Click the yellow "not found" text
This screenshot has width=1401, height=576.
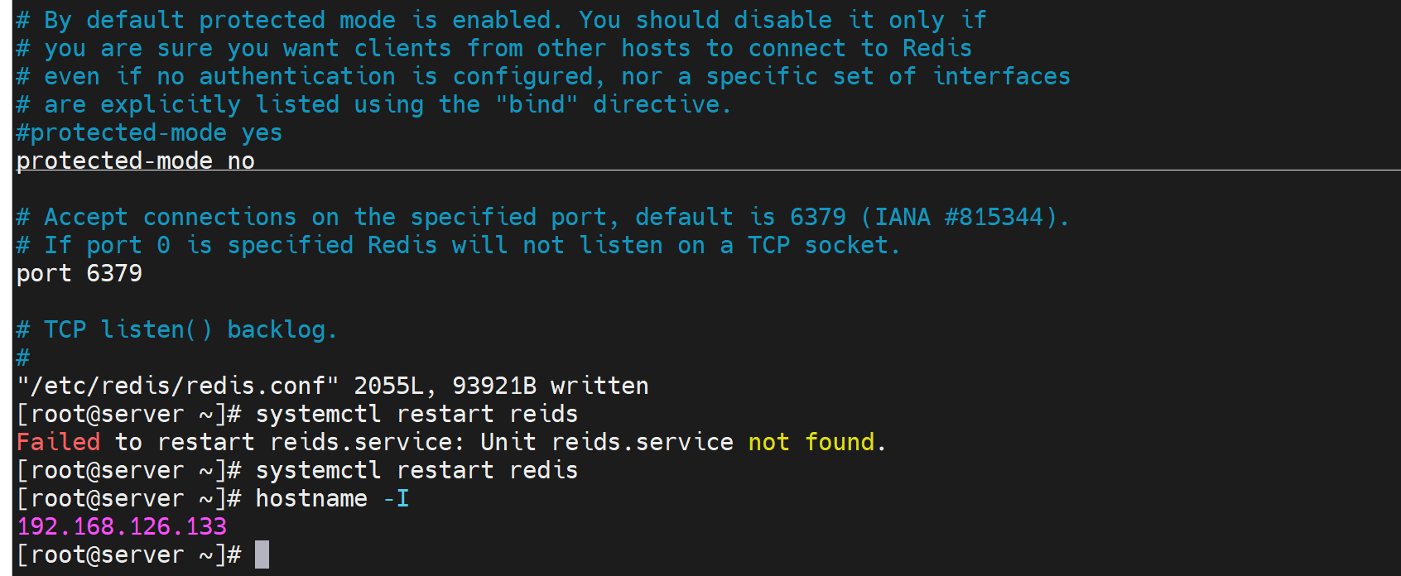[811, 442]
